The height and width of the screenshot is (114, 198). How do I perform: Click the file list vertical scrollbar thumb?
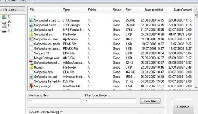[x=196, y=15]
